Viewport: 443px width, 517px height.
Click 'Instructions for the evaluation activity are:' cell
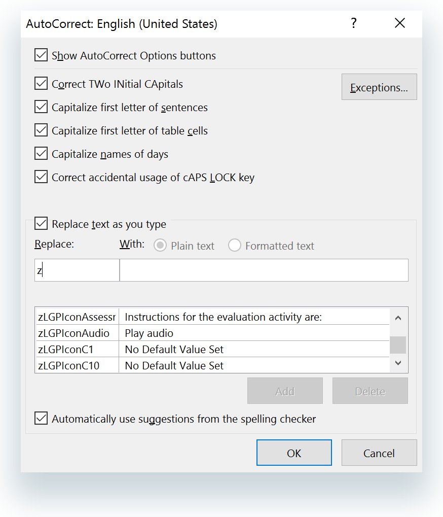pyautogui.click(x=224, y=317)
